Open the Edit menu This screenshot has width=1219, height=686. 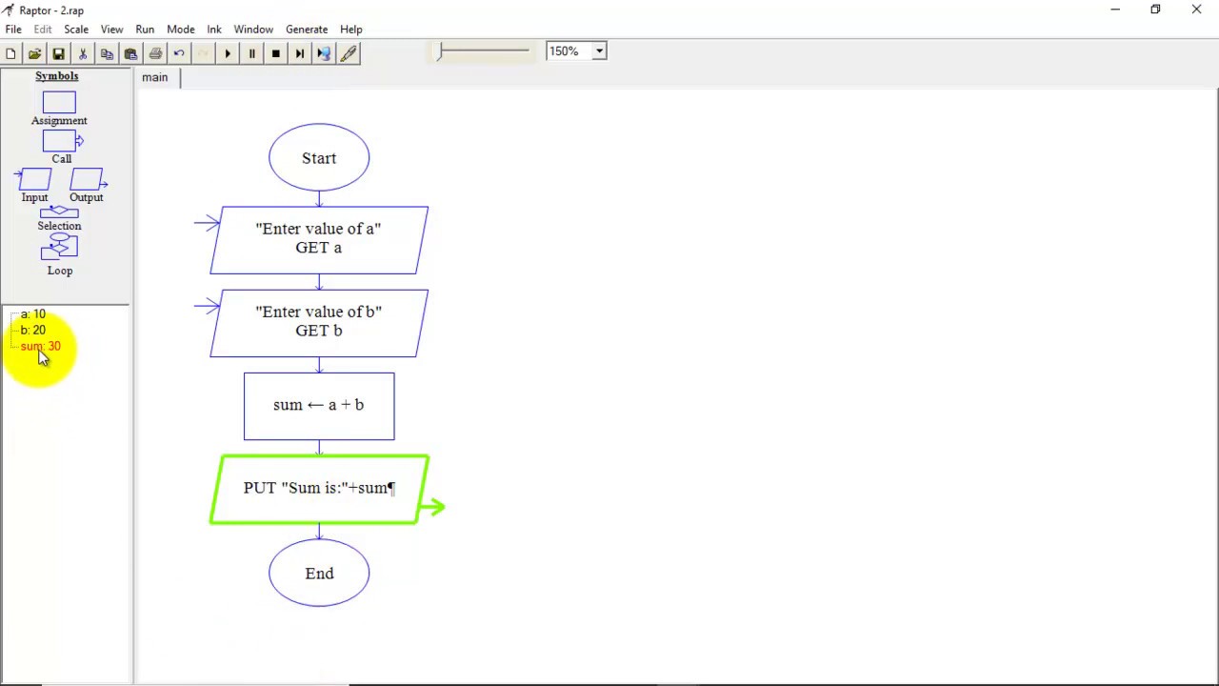43,30
